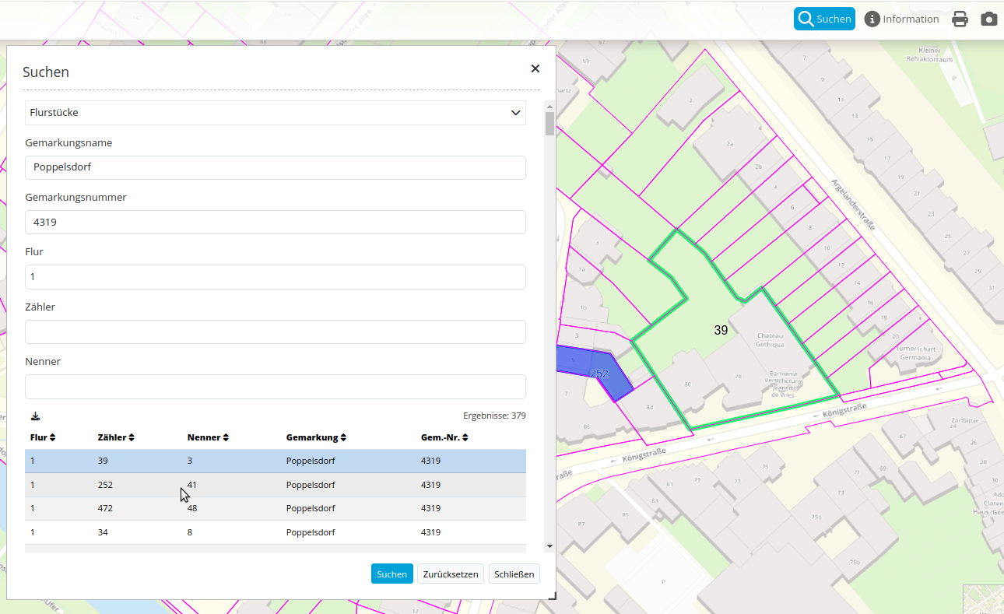This screenshot has height=614, width=1004.
Task: Click the camera screenshot icon
Action: point(988,19)
